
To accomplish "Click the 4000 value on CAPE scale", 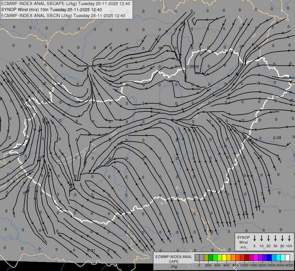I will (281, 265).
